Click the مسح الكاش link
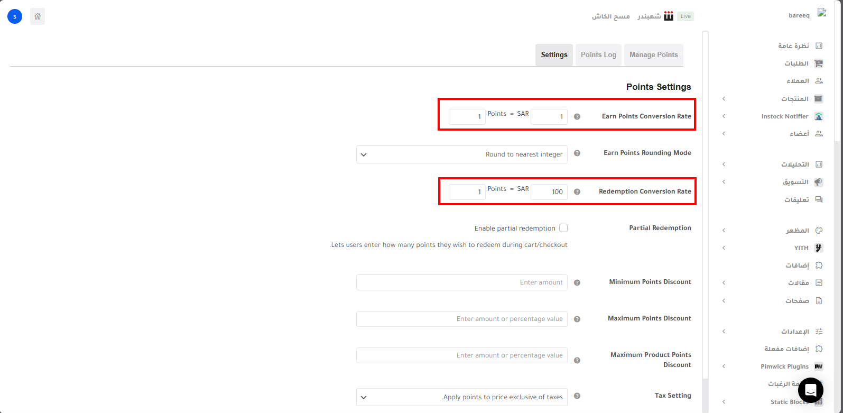843x413 pixels. [610, 16]
